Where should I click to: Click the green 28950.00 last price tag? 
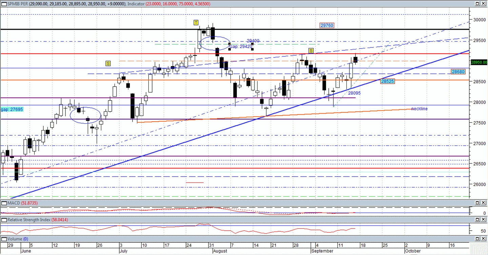click(x=479, y=62)
